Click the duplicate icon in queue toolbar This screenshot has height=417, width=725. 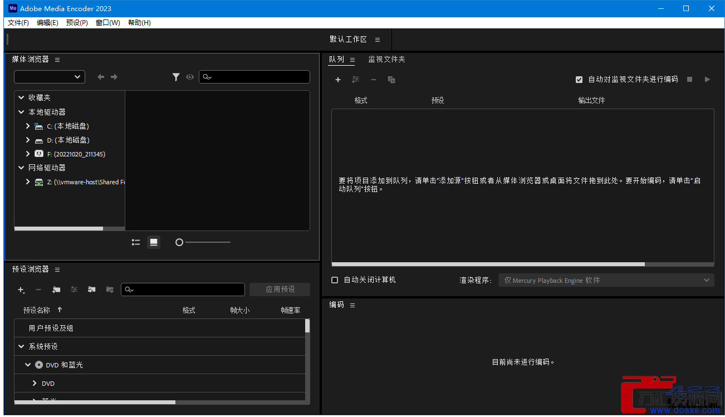coord(391,80)
